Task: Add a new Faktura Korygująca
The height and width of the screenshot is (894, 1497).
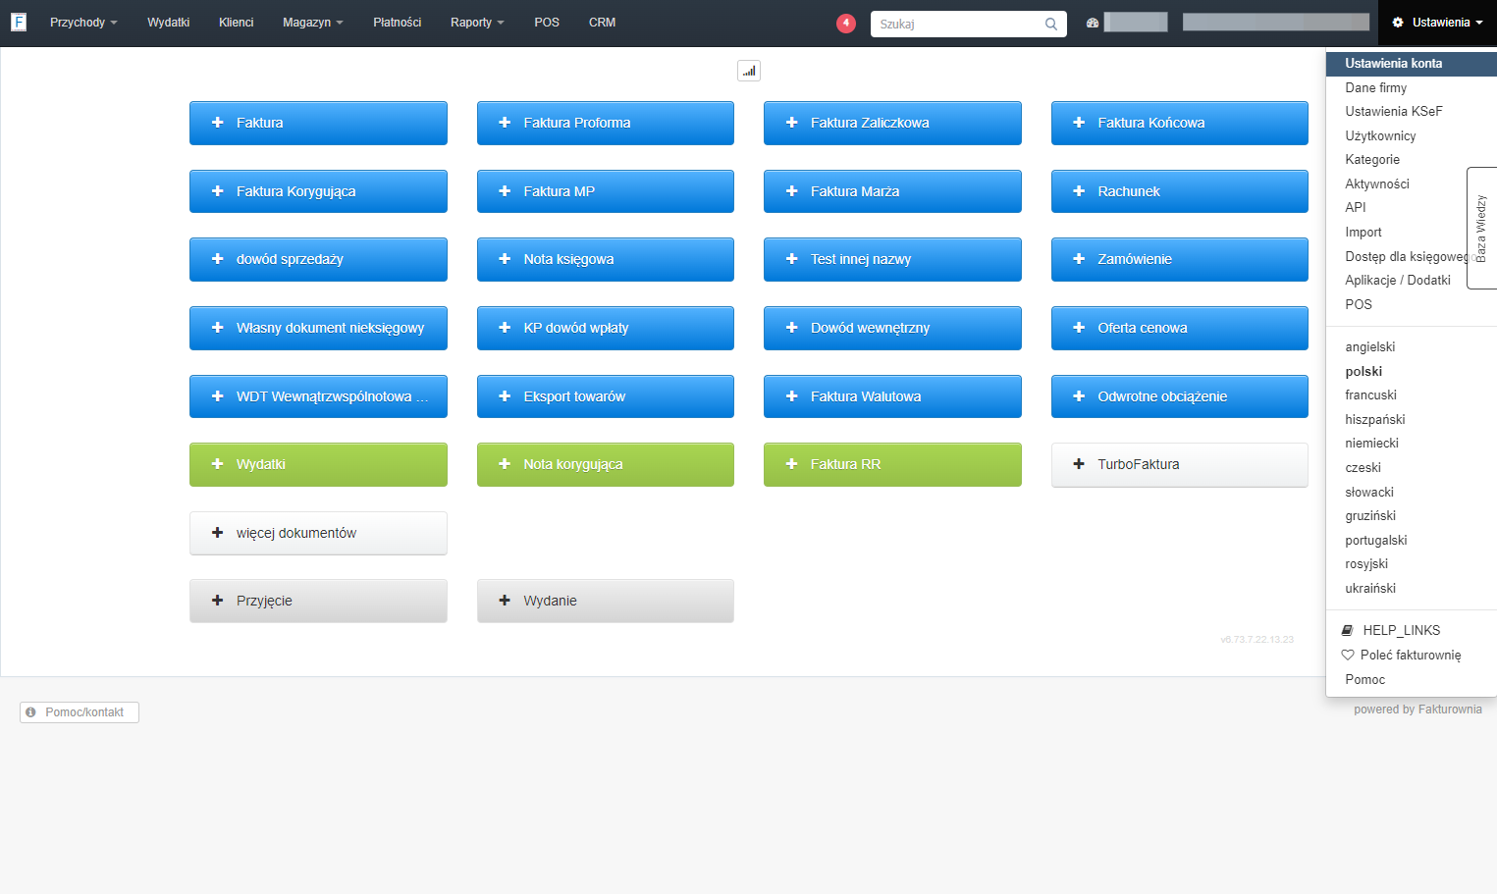Action: 318,191
